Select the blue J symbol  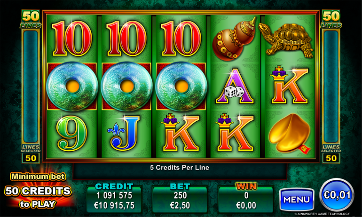(x=124, y=133)
